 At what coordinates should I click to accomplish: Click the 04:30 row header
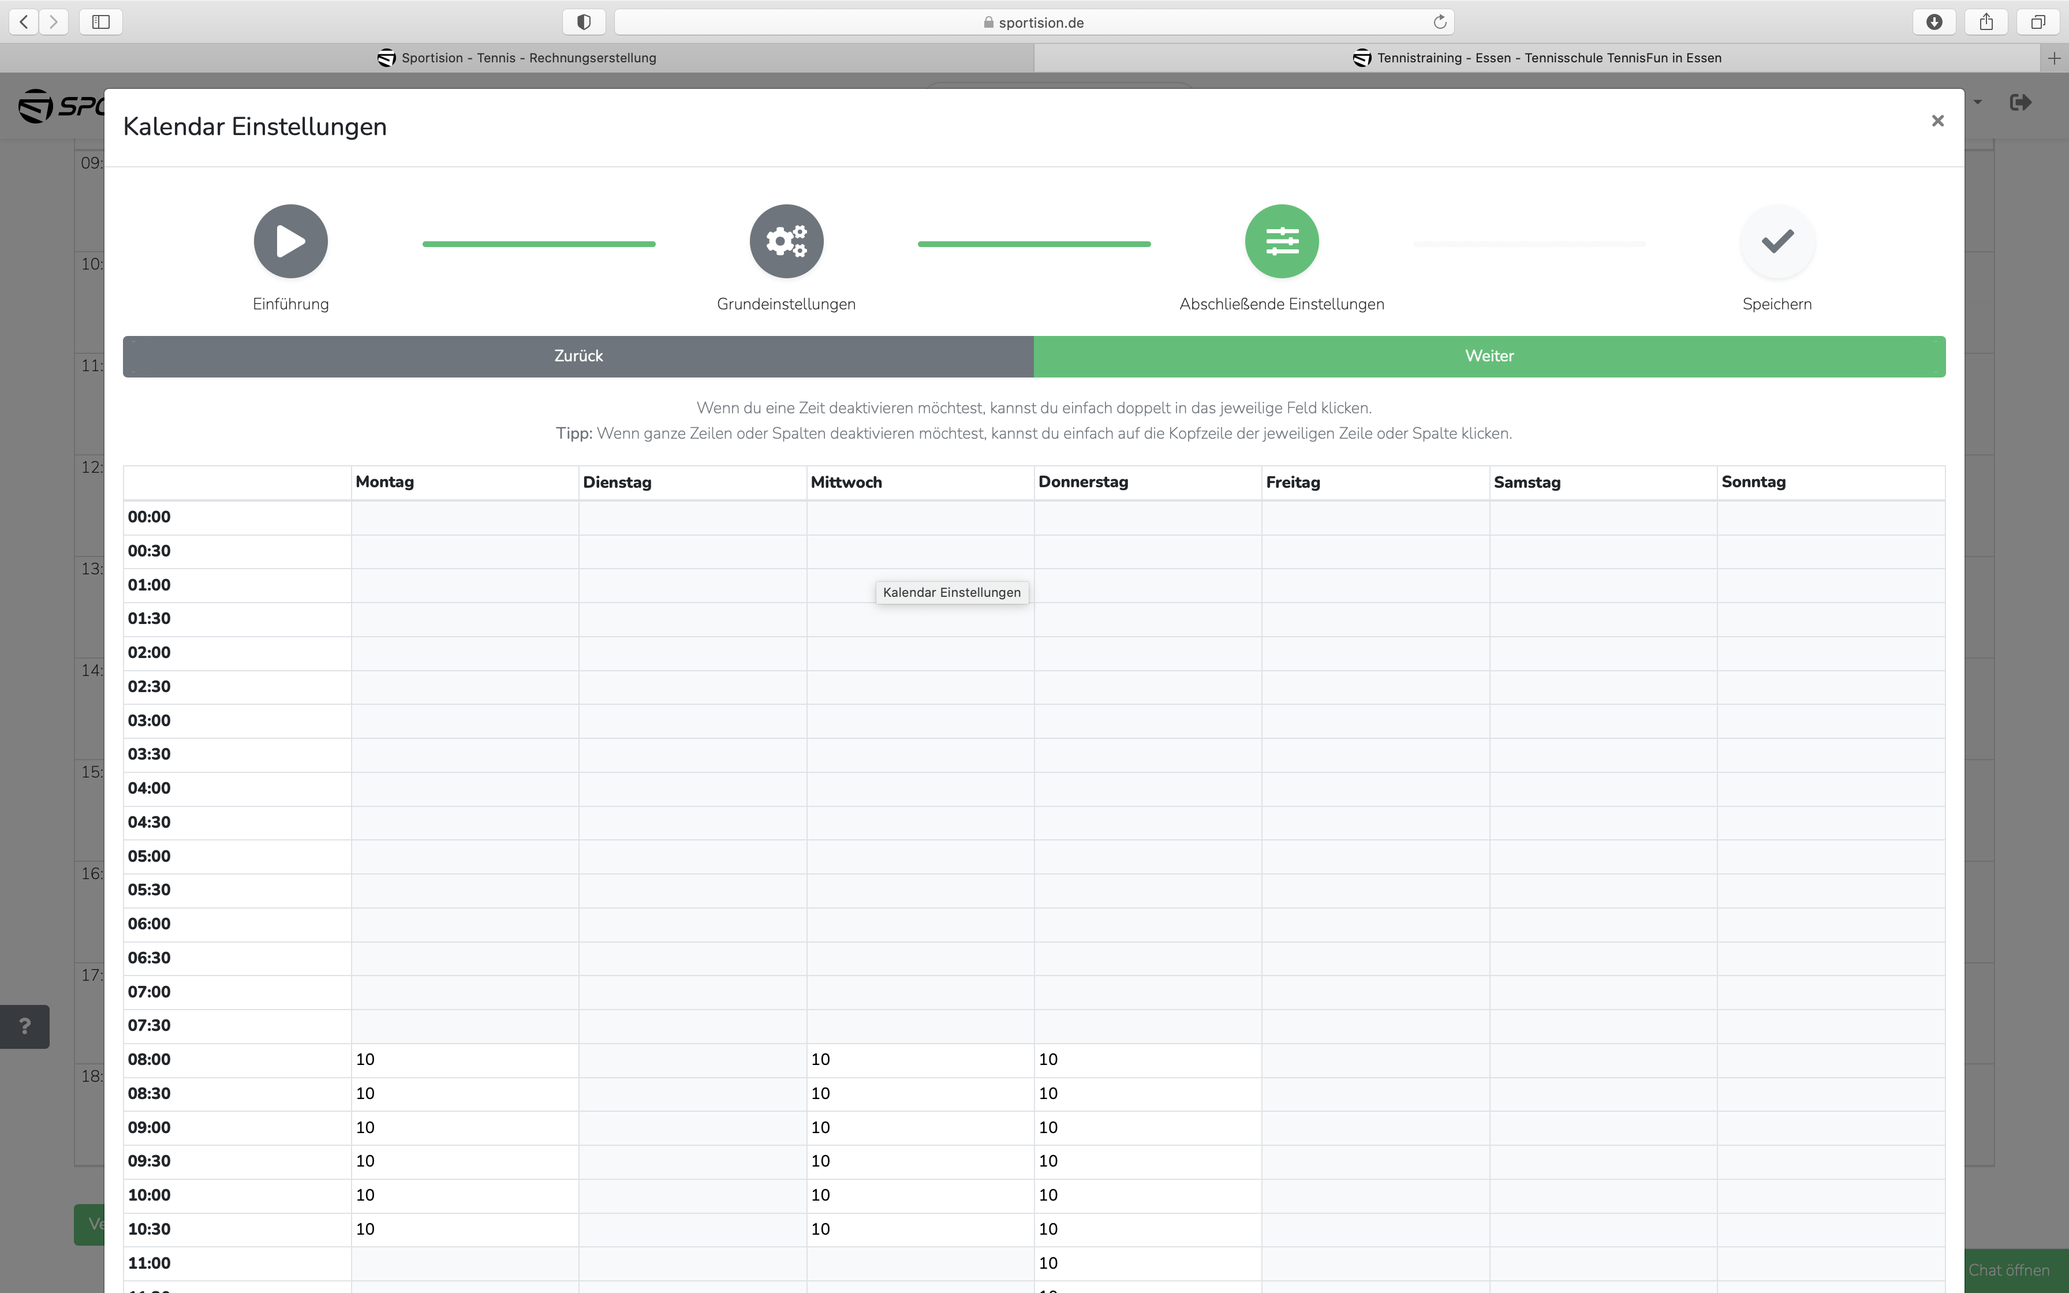pos(237,823)
